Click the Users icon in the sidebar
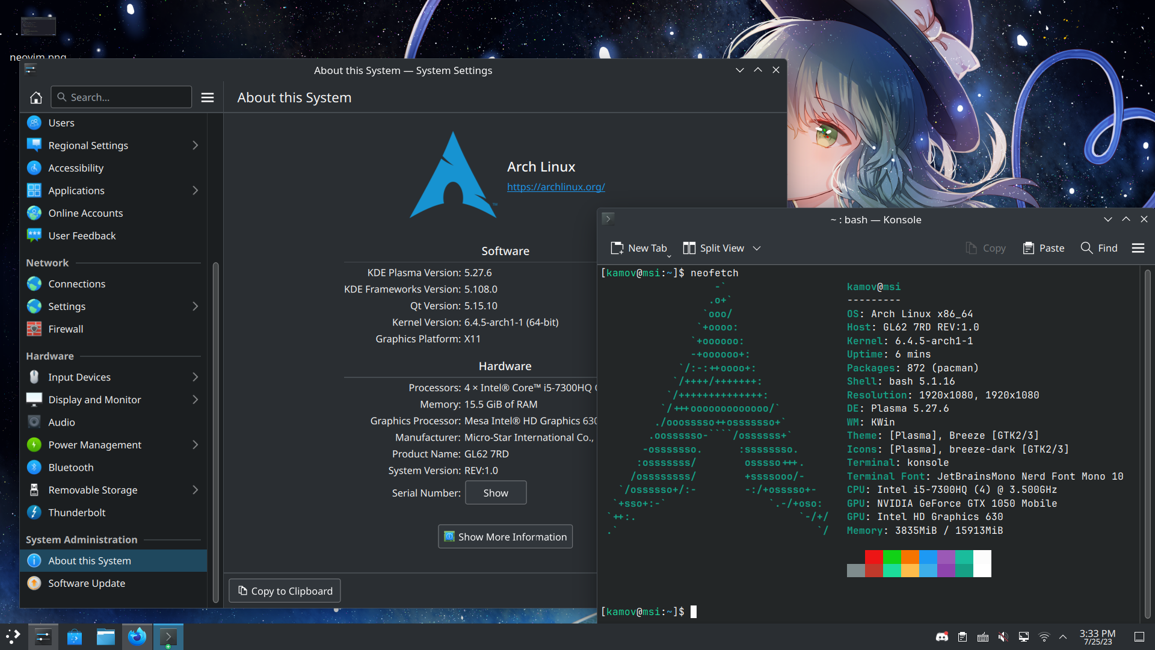This screenshot has height=650, width=1155. pos(34,123)
